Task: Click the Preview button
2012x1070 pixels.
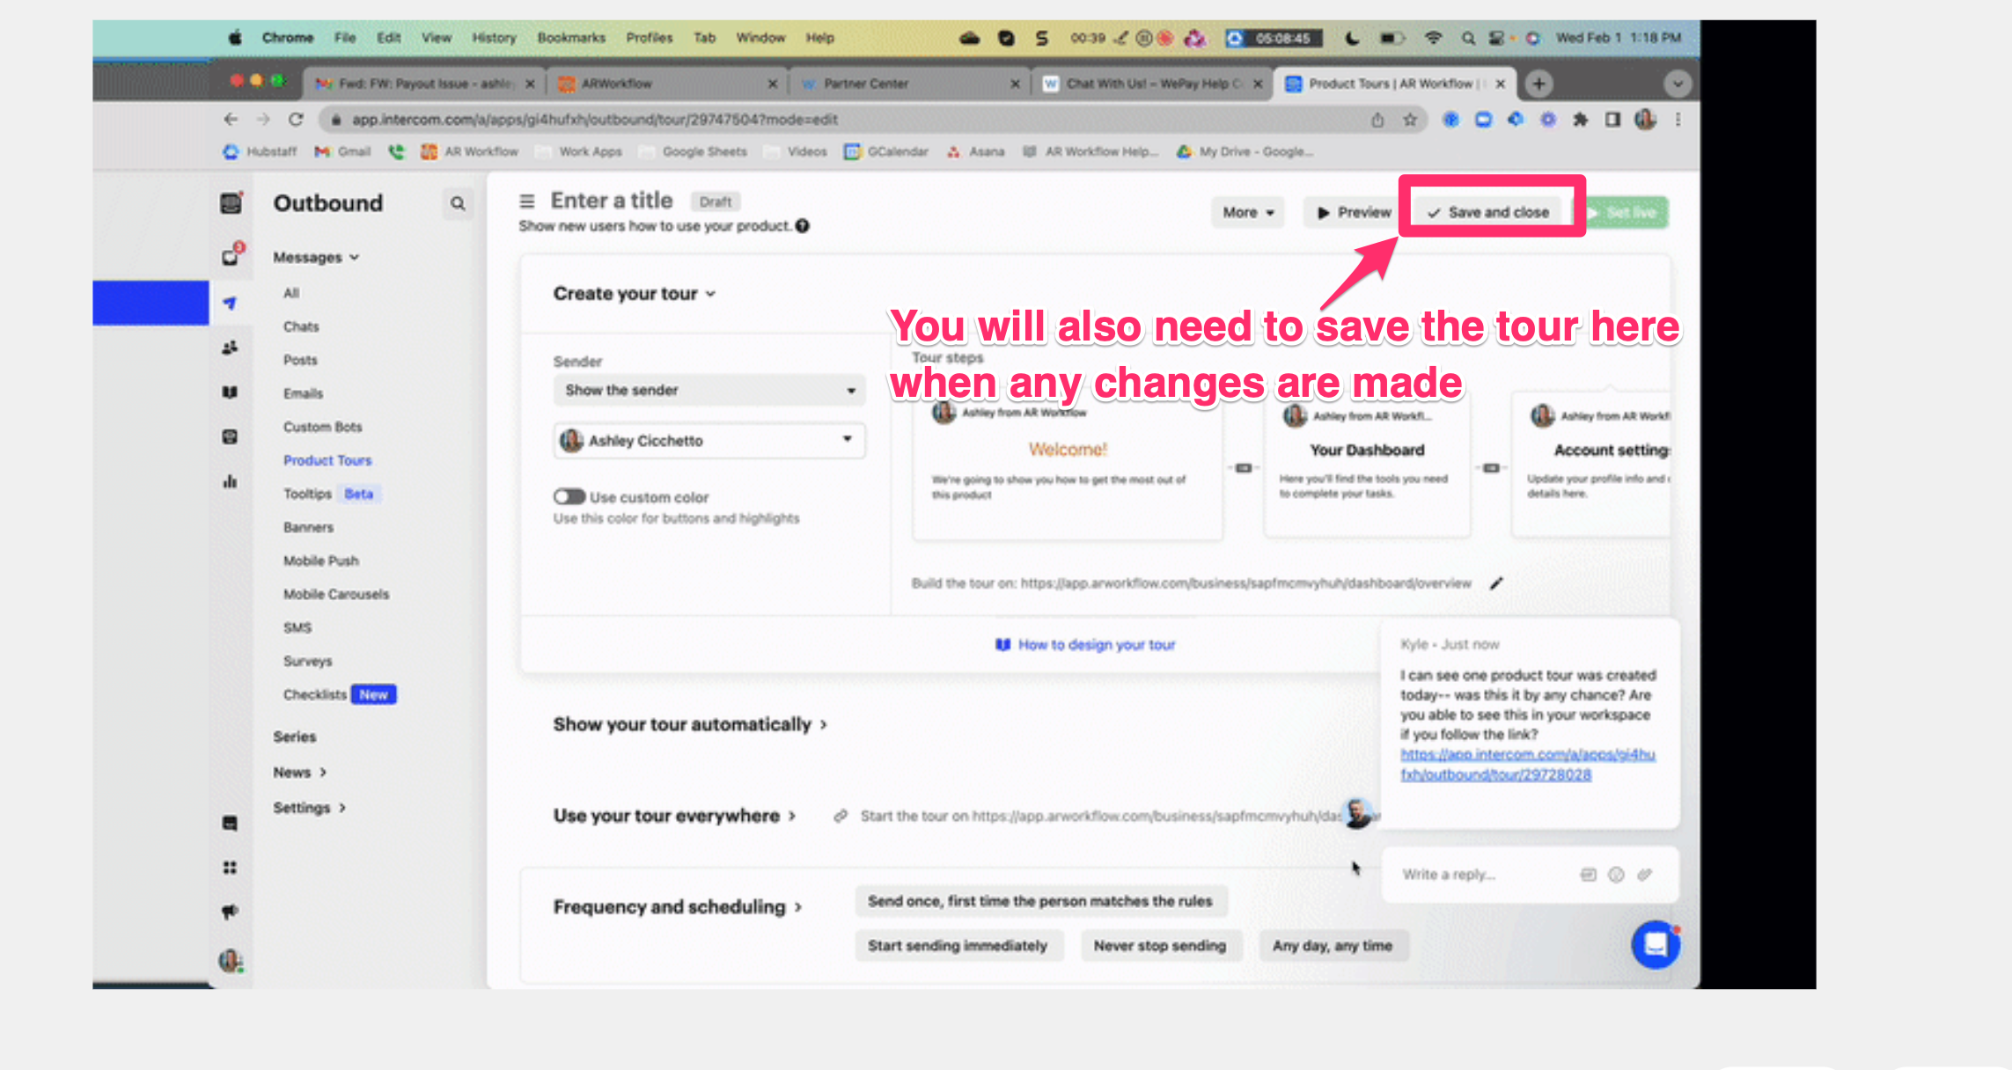Action: [1354, 212]
